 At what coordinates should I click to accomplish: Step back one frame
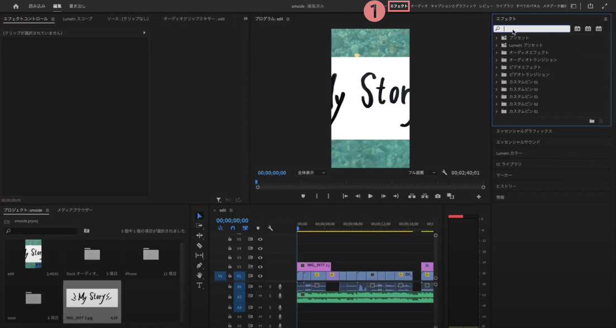tap(358, 196)
